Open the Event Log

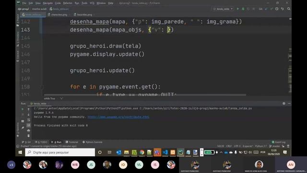pos(279,142)
